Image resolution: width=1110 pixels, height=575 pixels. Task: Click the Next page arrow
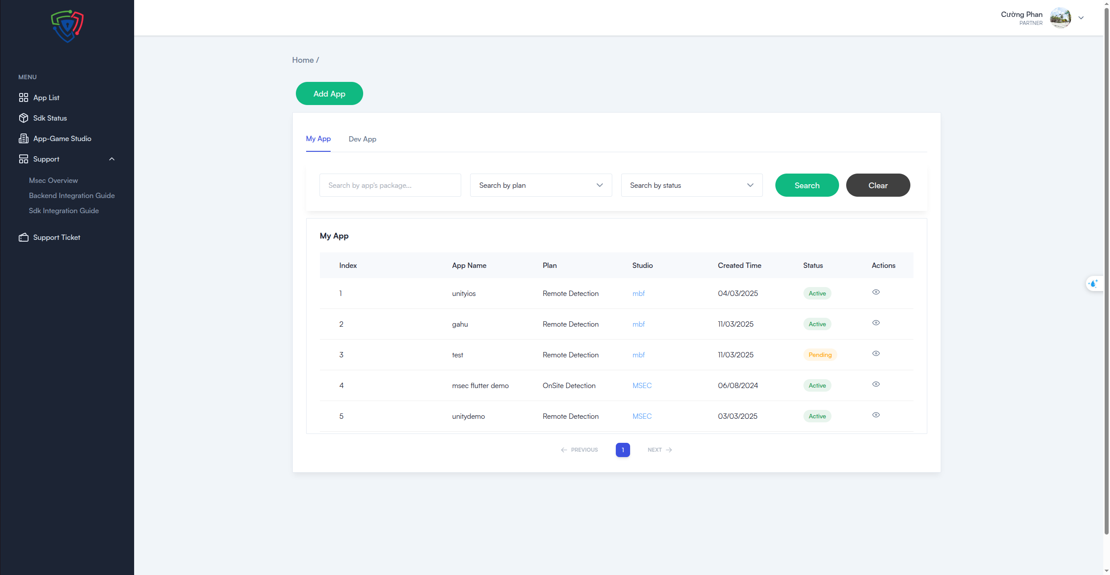[669, 450]
